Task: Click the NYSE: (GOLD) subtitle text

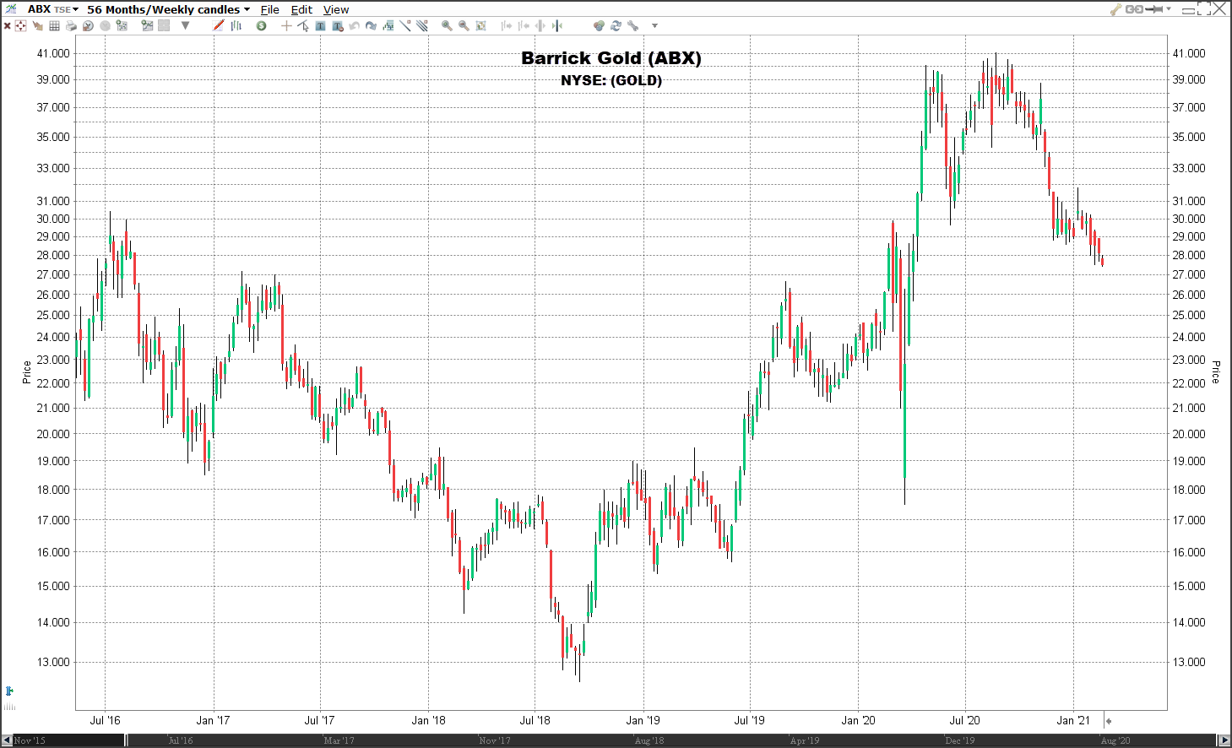Action: click(611, 80)
